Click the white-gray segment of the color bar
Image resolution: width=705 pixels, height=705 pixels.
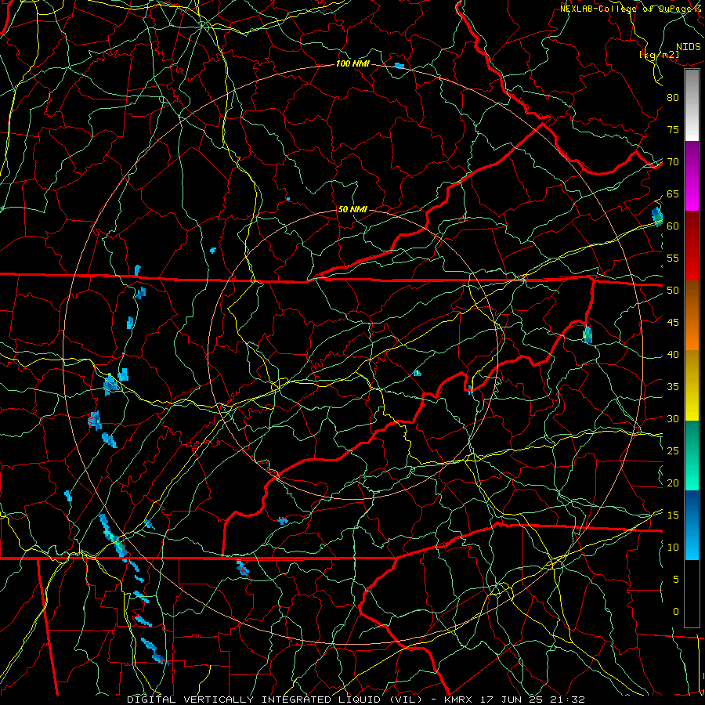(x=692, y=106)
